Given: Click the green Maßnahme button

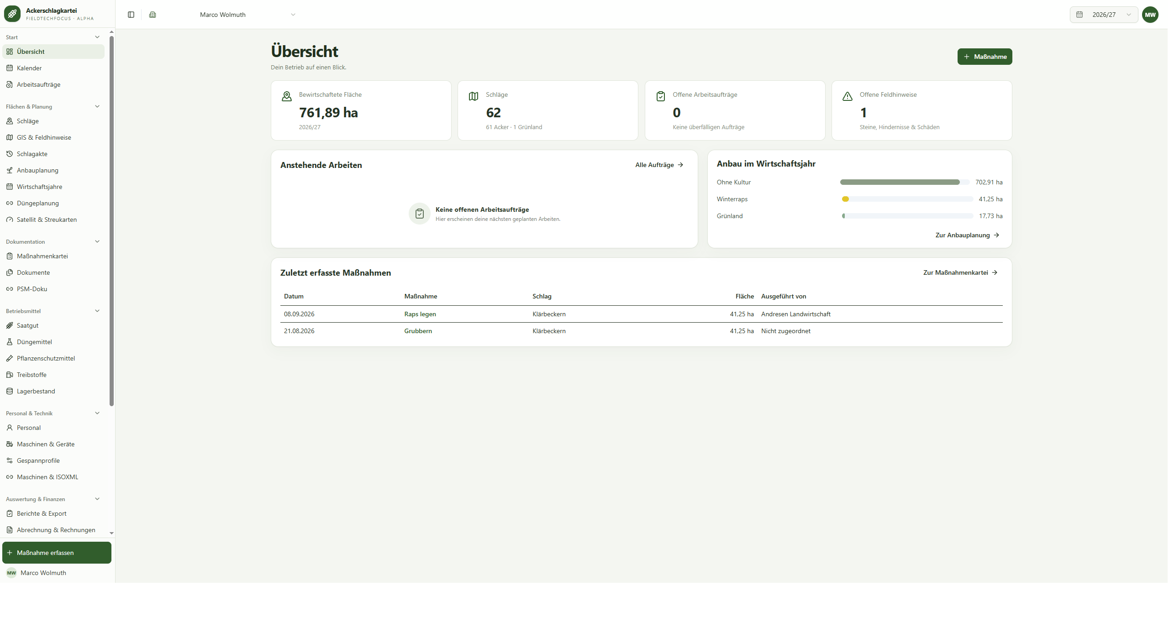Looking at the screenshot, I should 985,57.
